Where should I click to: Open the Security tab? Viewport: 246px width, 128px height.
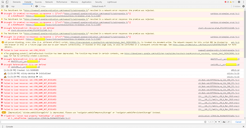point(98,2)
